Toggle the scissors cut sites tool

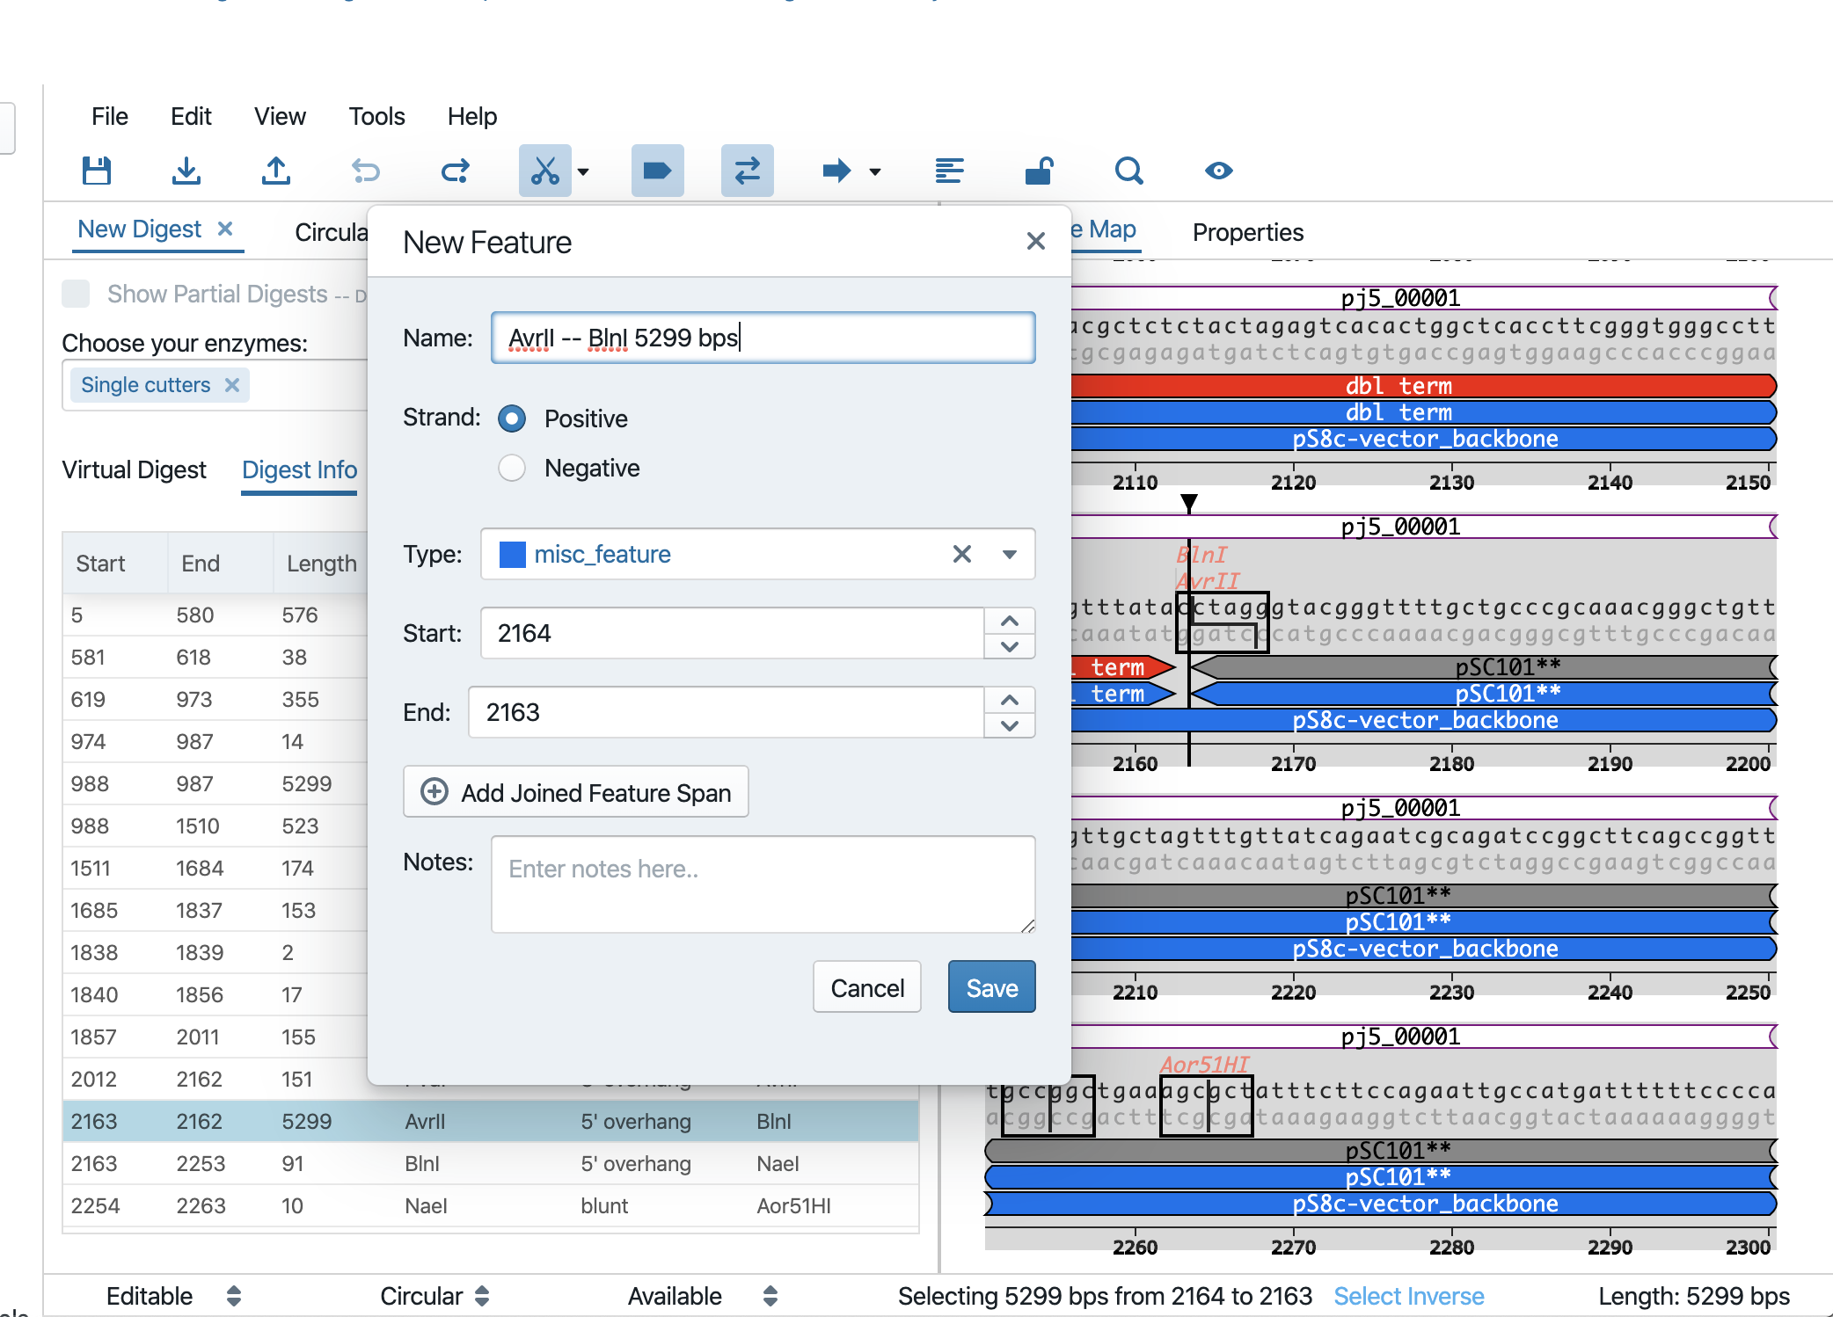(545, 171)
